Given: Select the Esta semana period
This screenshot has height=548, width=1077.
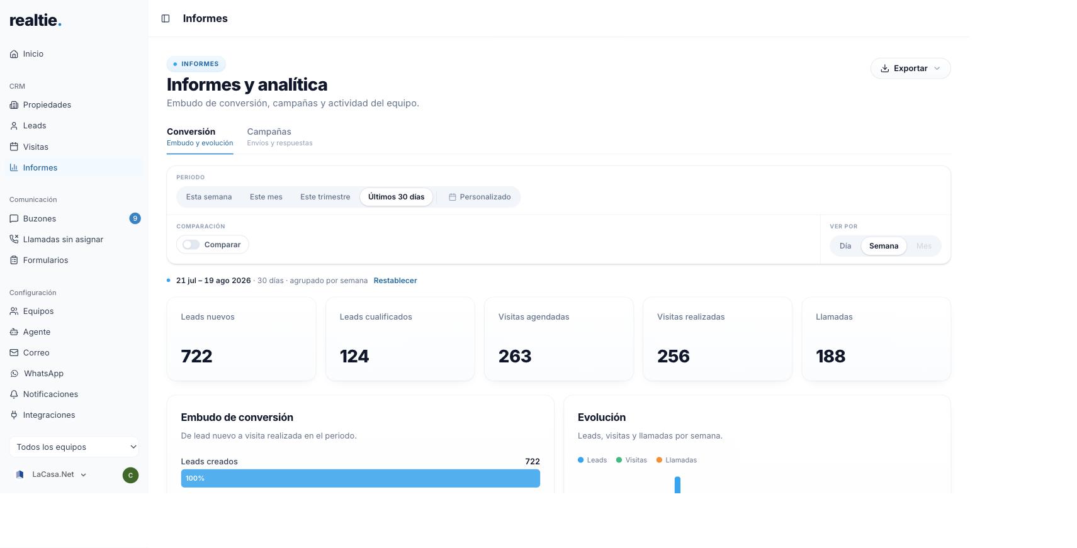Looking at the screenshot, I should [x=209, y=197].
